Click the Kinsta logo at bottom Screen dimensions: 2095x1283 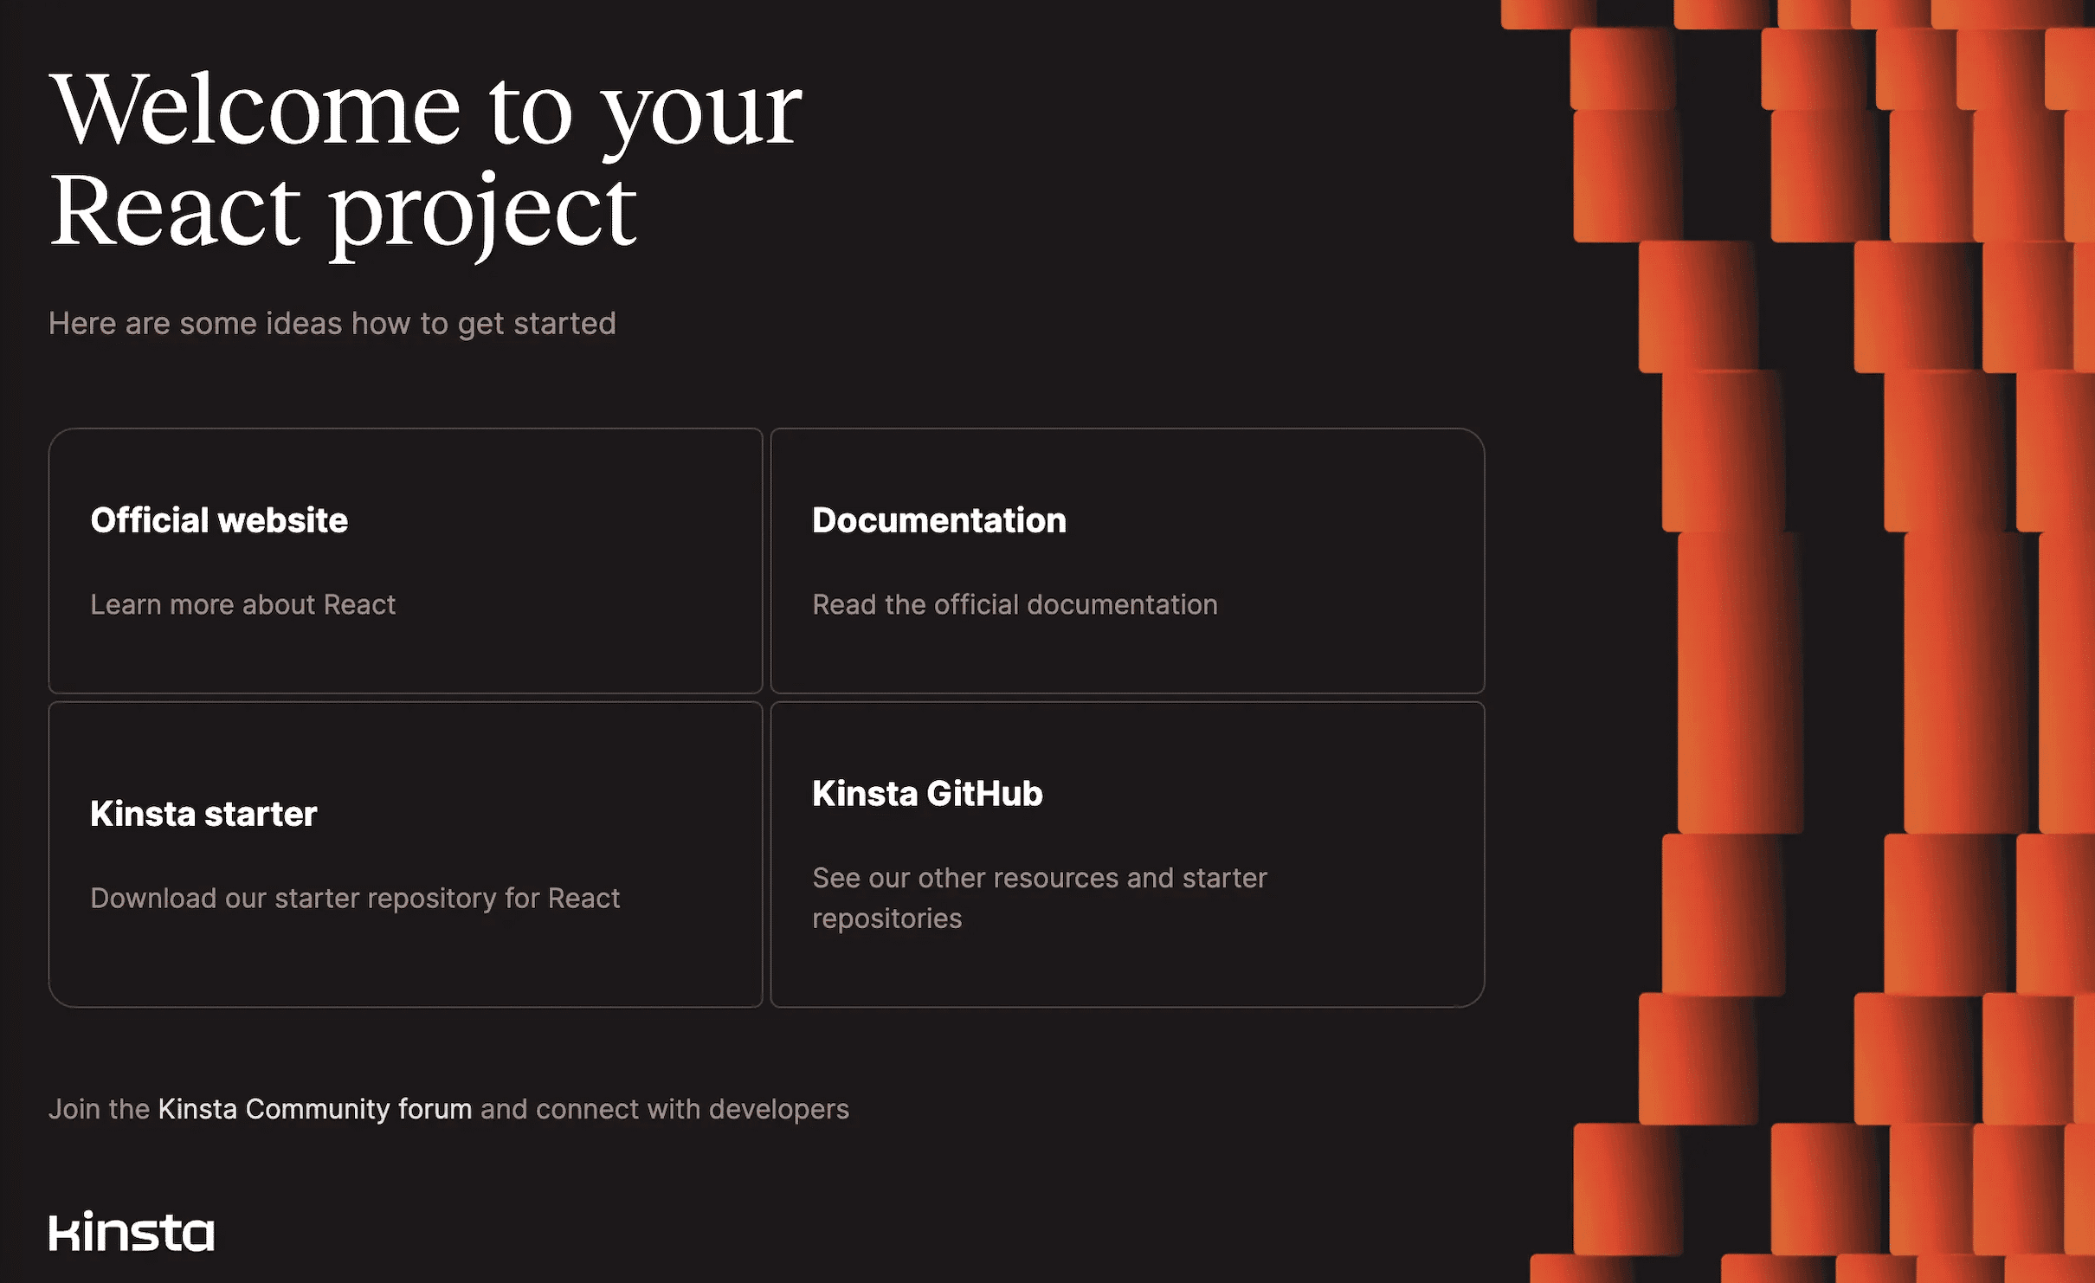click(132, 1231)
